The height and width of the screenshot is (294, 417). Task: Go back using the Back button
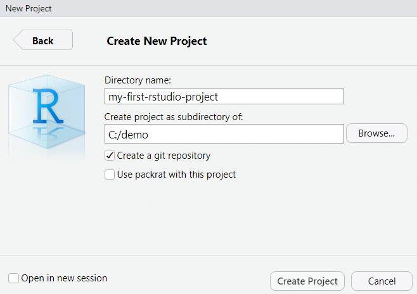[43, 40]
